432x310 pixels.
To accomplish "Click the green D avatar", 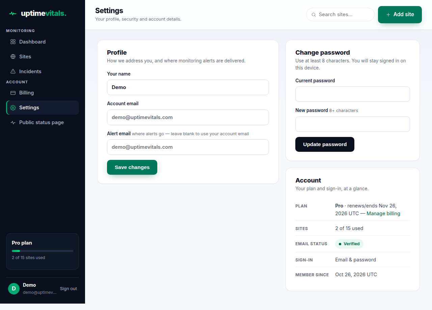I will click(14, 289).
